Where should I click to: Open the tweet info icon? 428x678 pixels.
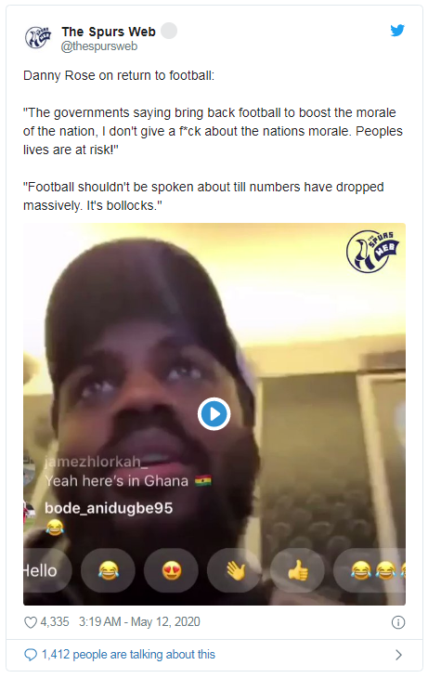[397, 622]
